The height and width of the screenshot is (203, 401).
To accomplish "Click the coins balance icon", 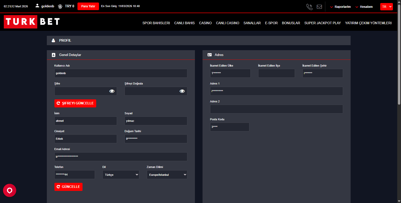I will pyautogui.click(x=60, y=6).
